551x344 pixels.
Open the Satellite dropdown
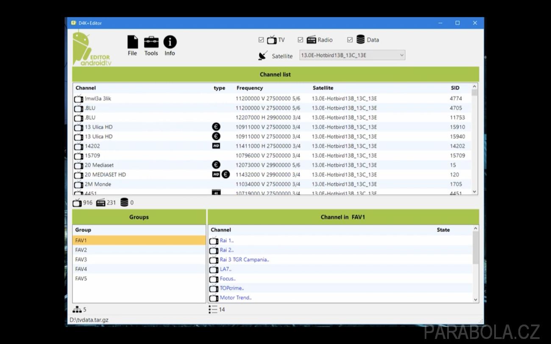(352, 55)
